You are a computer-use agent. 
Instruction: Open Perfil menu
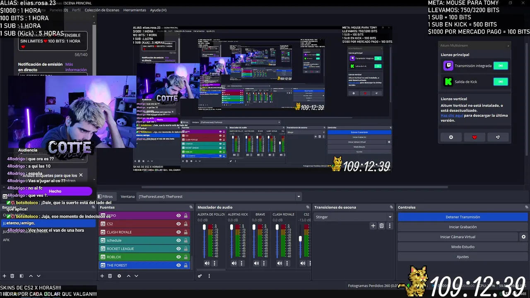76,10
